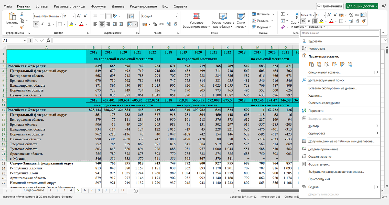Screen dimensions: 389x205
Task: Toggle bold Ж in the mini toolbar
Action: (303, 21)
